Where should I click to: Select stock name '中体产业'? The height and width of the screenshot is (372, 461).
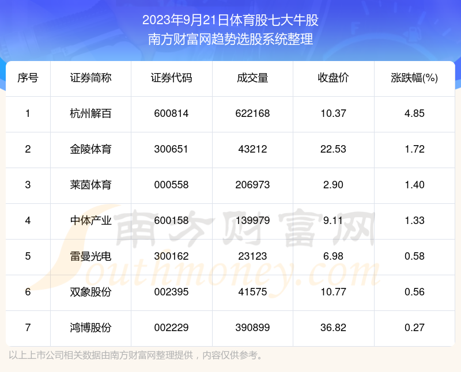tap(90, 221)
